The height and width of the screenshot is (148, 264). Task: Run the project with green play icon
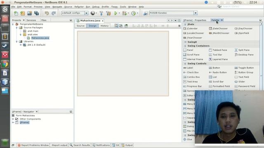tap(115, 13)
